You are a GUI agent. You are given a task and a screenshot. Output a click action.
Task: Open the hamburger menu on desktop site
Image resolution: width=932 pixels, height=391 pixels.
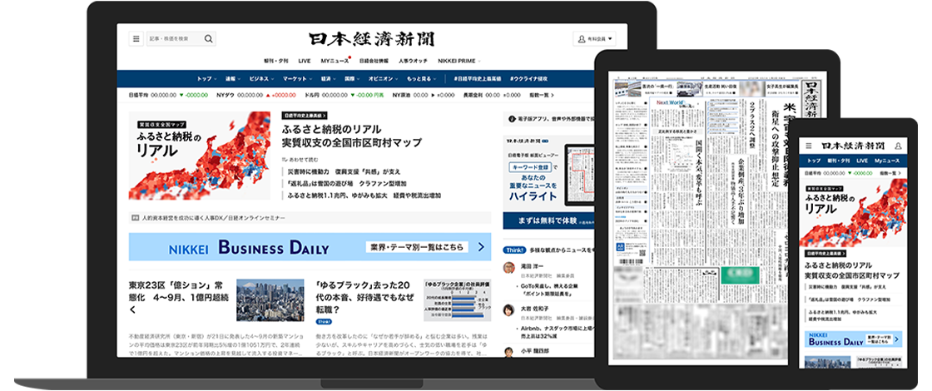(136, 38)
